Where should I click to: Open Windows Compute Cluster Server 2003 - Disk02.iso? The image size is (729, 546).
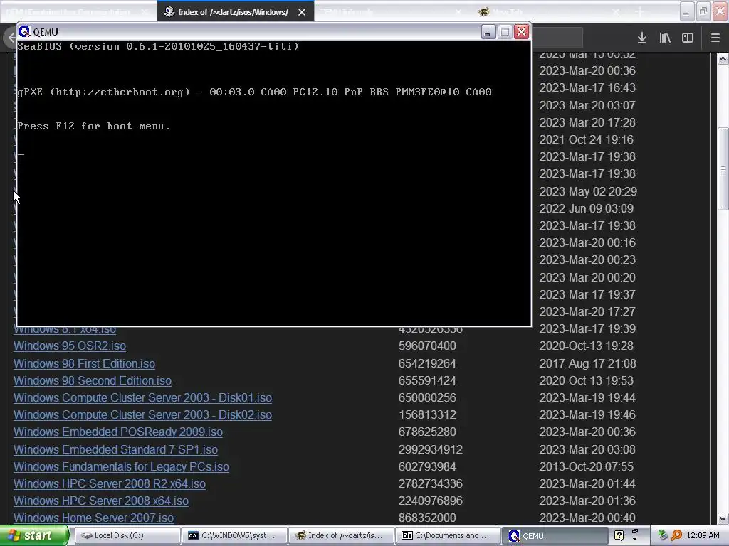pyautogui.click(x=142, y=414)
